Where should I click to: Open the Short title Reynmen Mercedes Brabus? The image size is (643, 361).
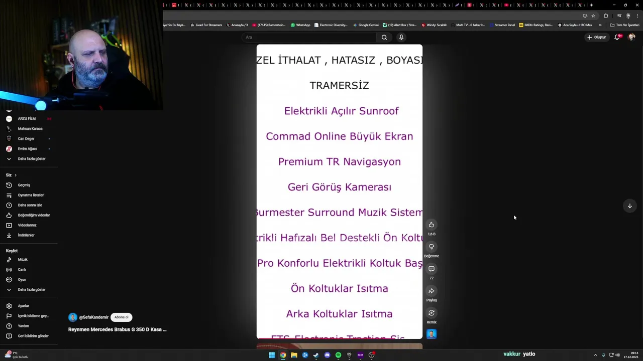[x=117, y=329]
